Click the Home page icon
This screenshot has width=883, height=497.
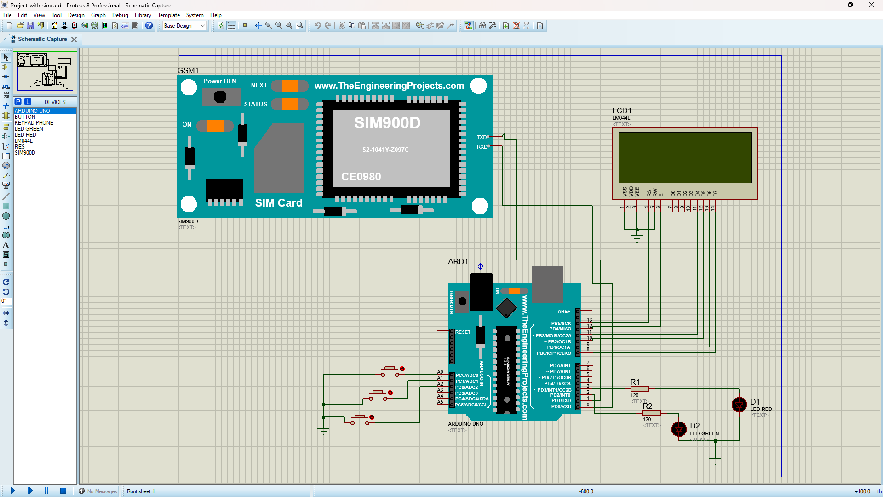[54, 26]
